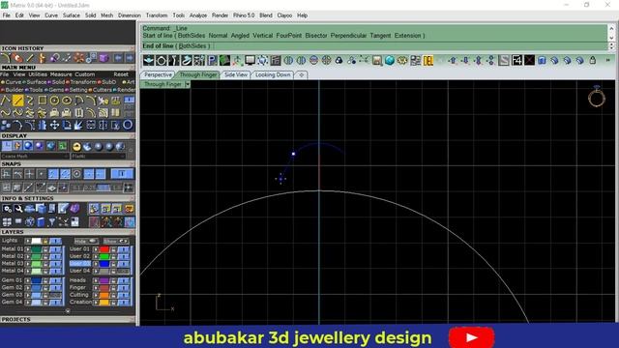Select the highlighted Line tool in Main Menu
This screenshot has height=348, width=619.
pyautogui.click(x=17, y=101)
